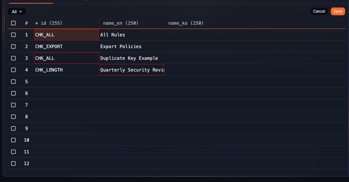Toggle the select-all header checkbox
The image size is (349, 182).
pos(13,23)
